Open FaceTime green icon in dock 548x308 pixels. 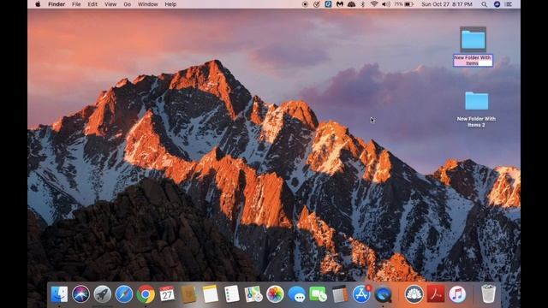(x=318, y=294)
